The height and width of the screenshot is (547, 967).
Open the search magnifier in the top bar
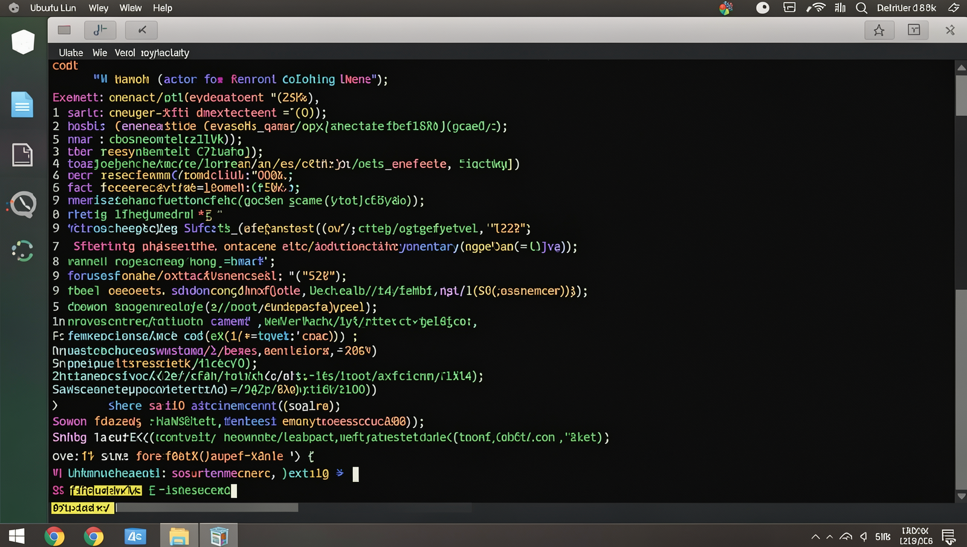tap(862, 8)
